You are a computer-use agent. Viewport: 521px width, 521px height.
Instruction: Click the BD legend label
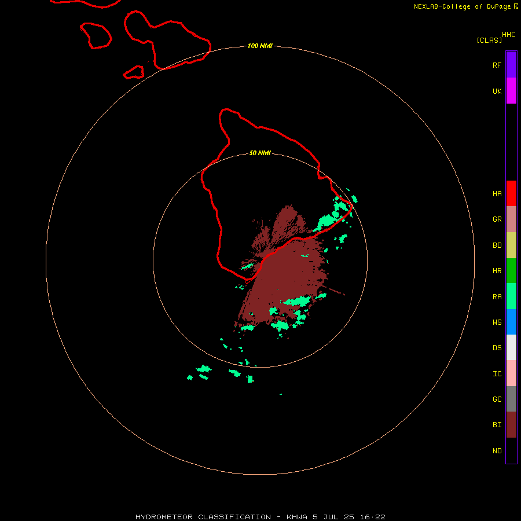click(x=497, y=245)
